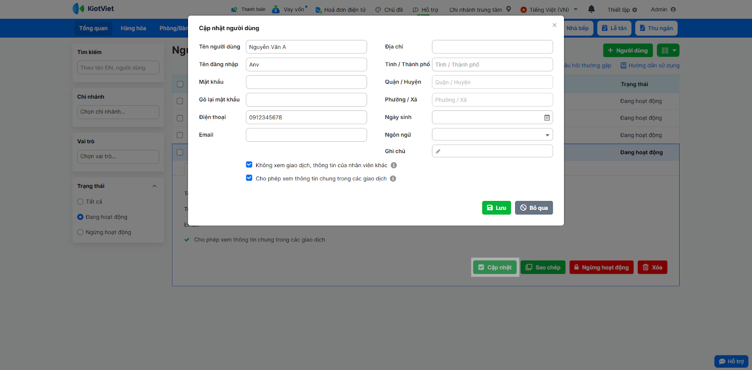Open the Phòng/Bàn menu

click(173, 28)
